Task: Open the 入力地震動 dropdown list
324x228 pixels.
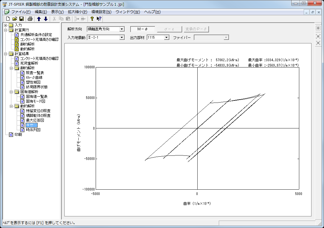Action: click(x=122, y=37)
